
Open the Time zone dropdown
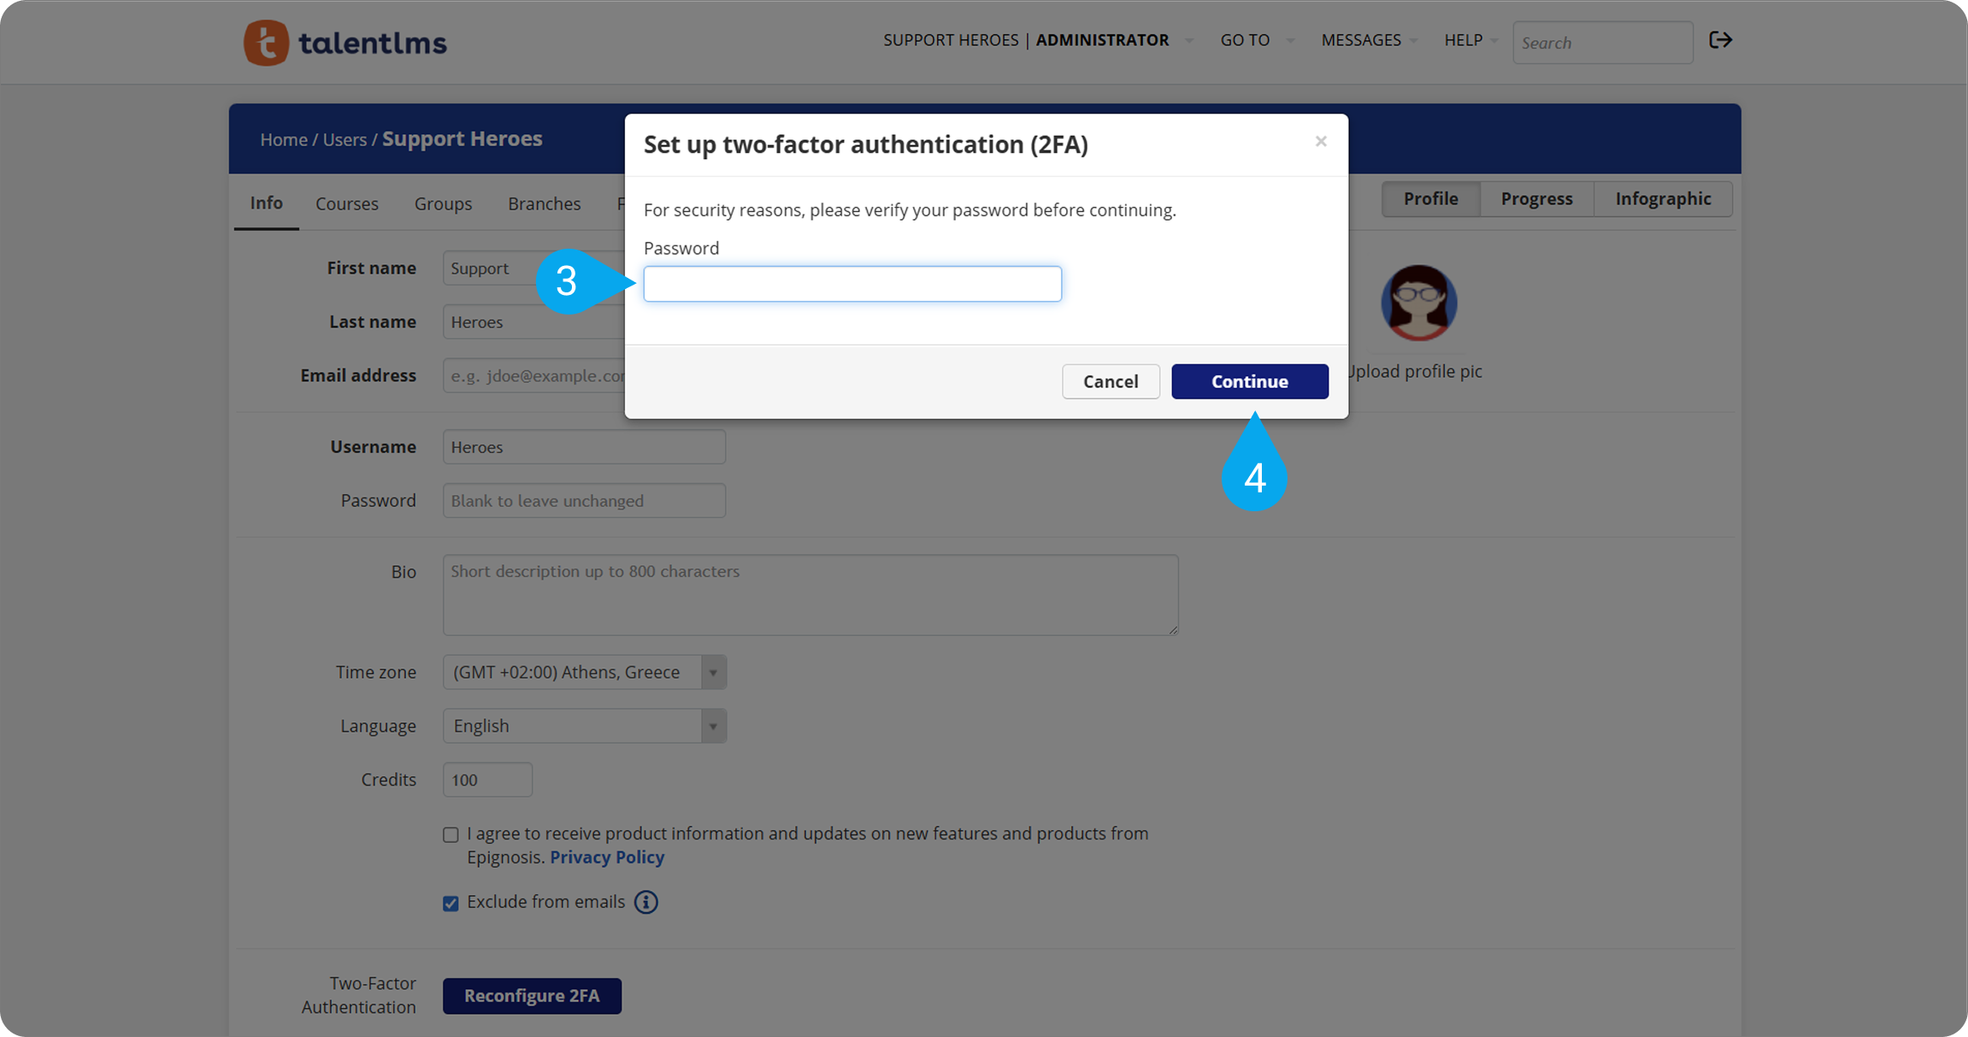coord(584,672)
